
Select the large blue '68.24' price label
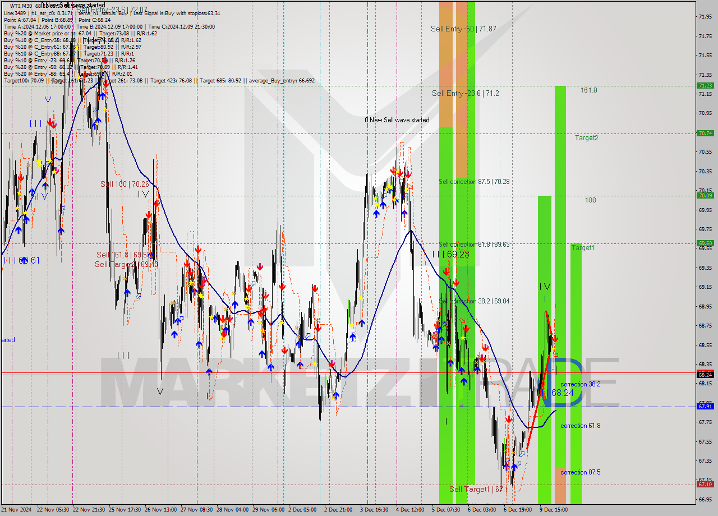tap(563, 393)
